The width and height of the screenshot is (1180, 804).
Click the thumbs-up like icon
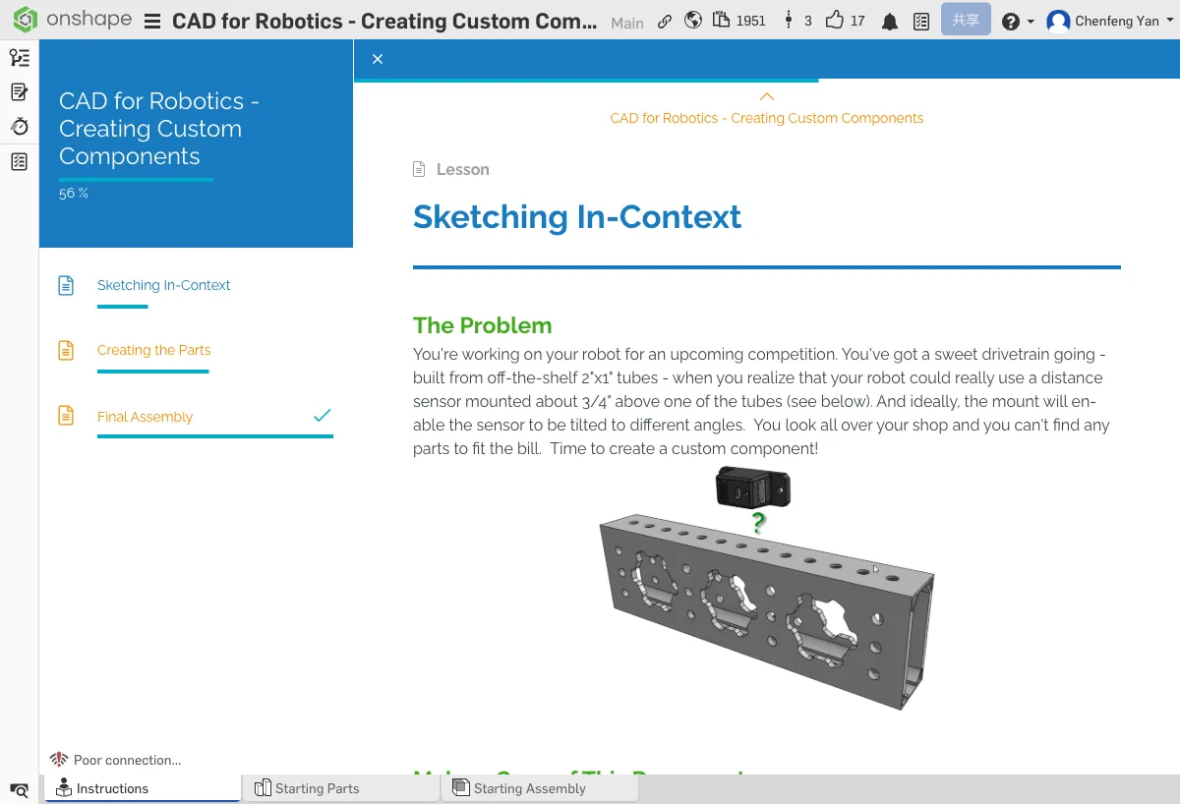[x=835, y=21]
